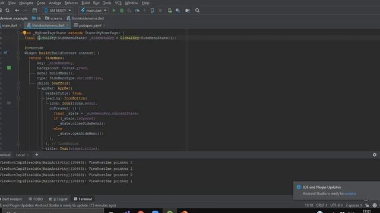Click the coverage run icon after debug
Viewport: 380px width, 213px height.
point(129,11)
